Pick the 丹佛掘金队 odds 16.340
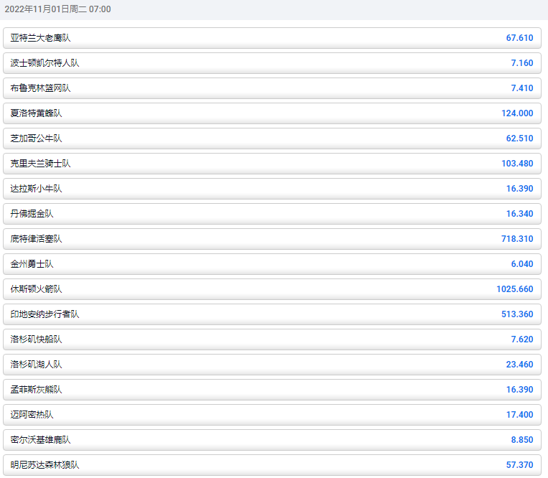 coord(272,214)
